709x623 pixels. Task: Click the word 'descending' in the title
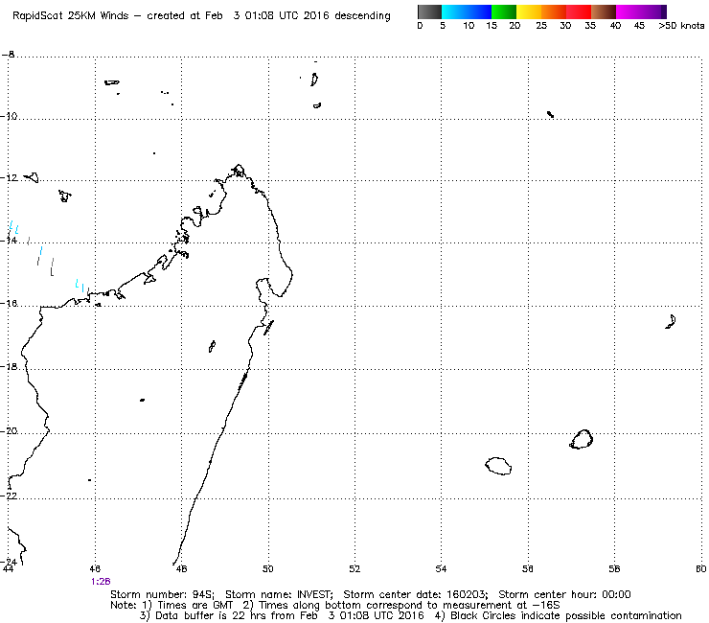point(362,16)
